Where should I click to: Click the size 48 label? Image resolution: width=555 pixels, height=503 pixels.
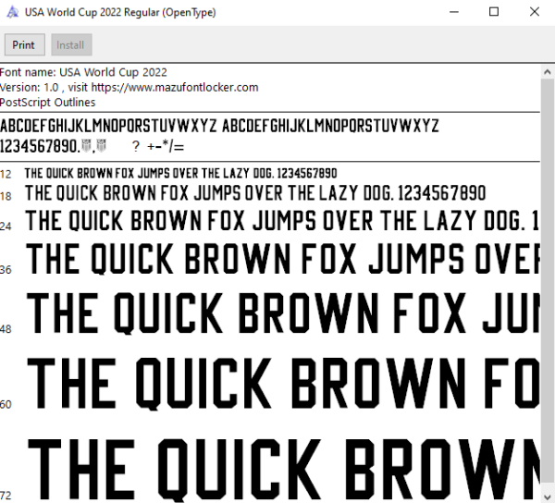pos(6,329)
